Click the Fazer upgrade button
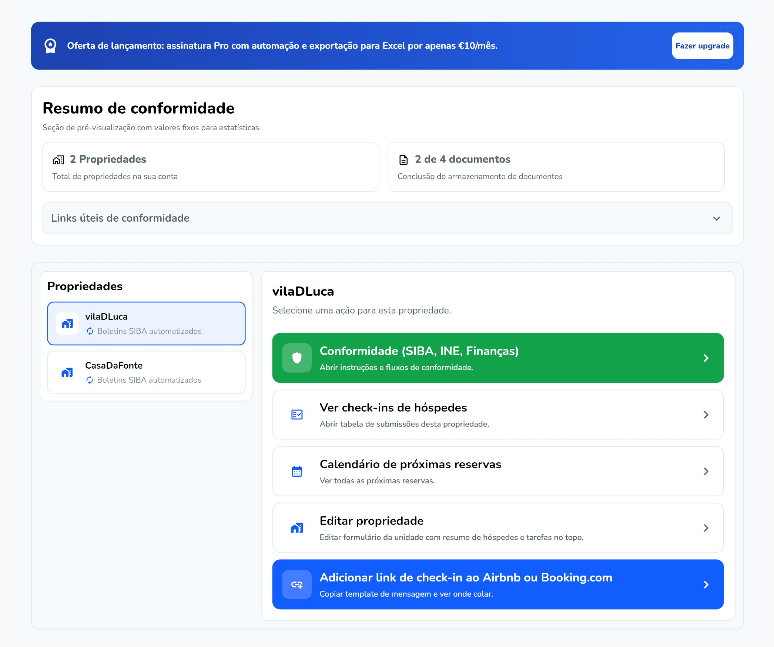Viewport: 774px width, 647px height. [702, 46]
